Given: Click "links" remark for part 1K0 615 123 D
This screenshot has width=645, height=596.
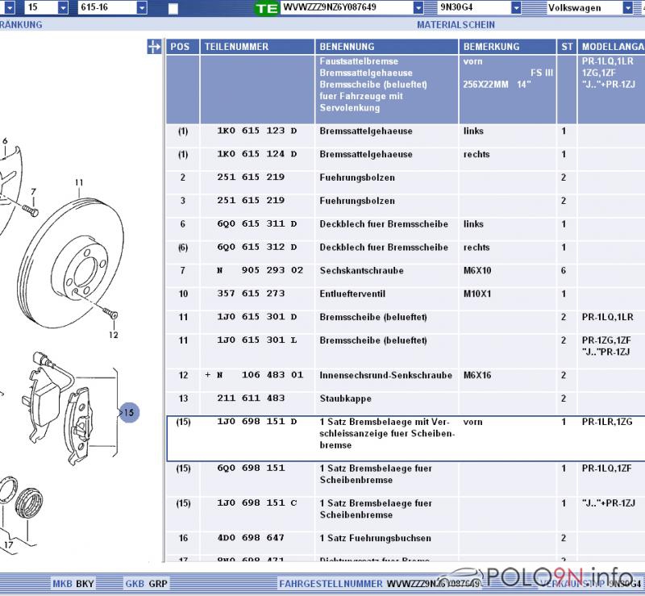Looking at the screenshot, I should click(x=473, y=131).
